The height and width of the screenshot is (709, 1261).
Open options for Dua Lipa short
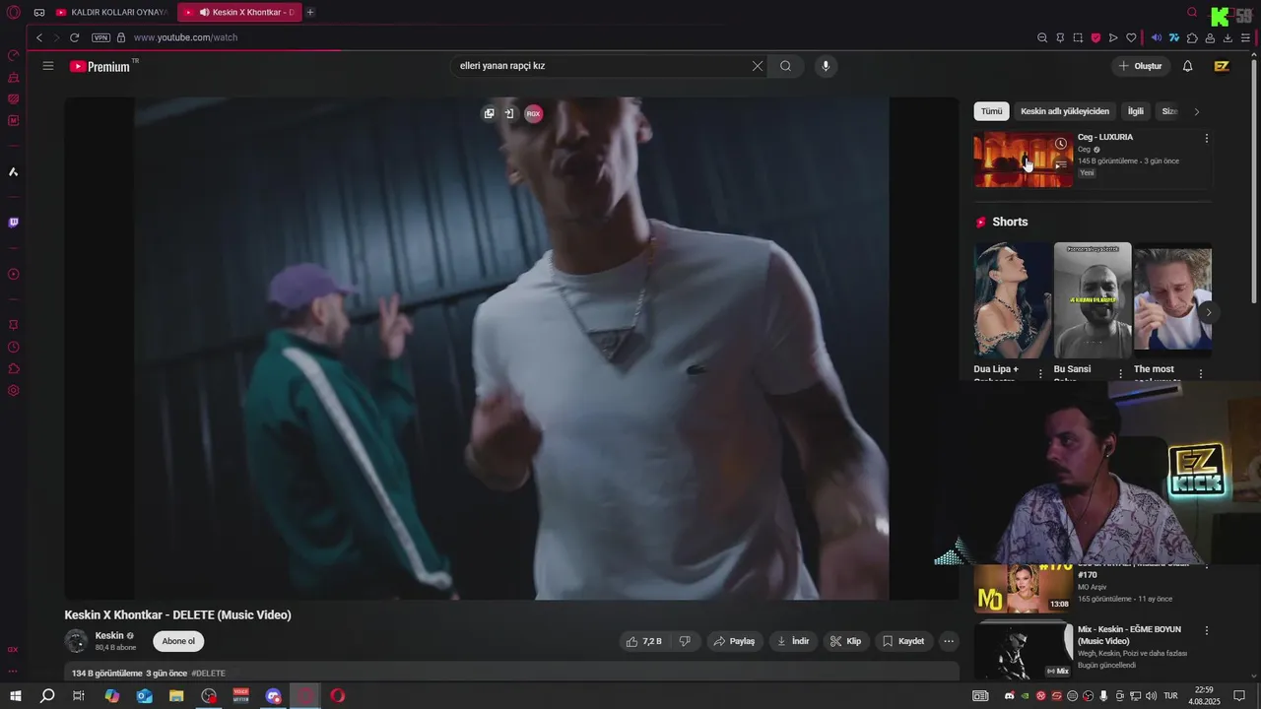[x=1040, y=374]
